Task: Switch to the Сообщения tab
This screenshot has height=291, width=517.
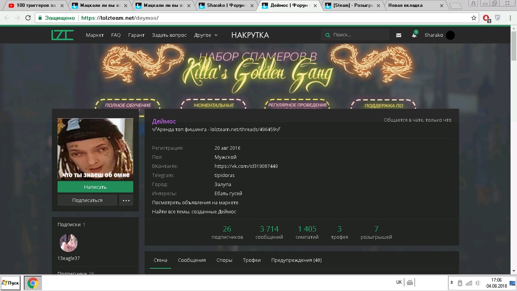Action: (x=191, y=260)
